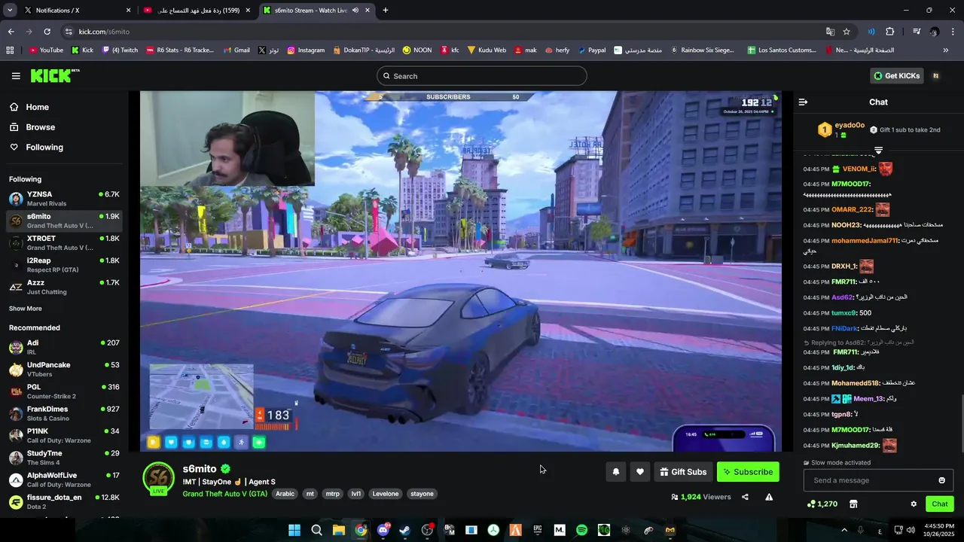Collapse the chat panel with the arrow icon

(x=803, y=102)
